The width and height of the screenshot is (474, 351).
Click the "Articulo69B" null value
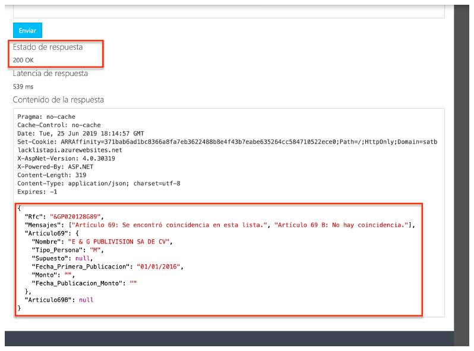point(86,300)
